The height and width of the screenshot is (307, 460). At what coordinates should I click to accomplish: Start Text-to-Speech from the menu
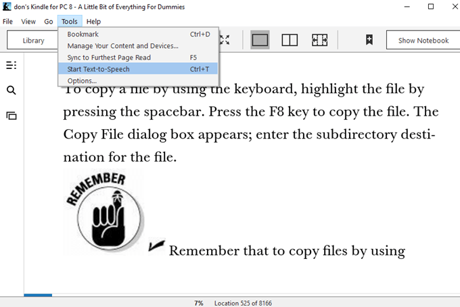coord(138,69)
